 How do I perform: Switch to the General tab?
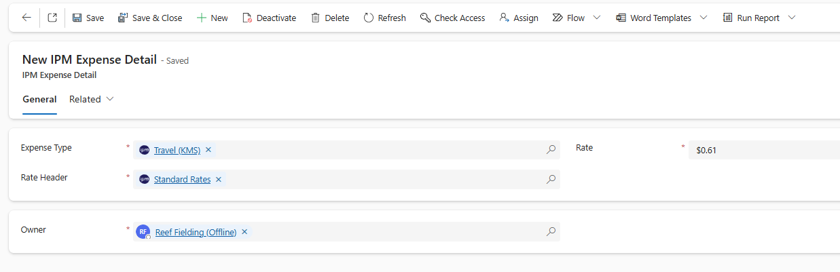tap(39, 99)
